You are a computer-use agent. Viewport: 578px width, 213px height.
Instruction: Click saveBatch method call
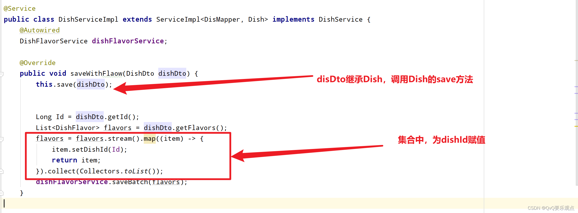130,182
